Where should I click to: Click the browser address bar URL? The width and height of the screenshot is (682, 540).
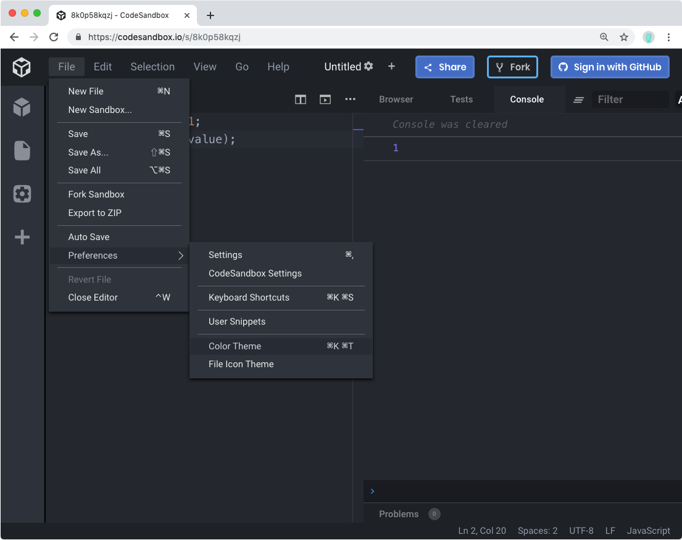pos(164,37)
